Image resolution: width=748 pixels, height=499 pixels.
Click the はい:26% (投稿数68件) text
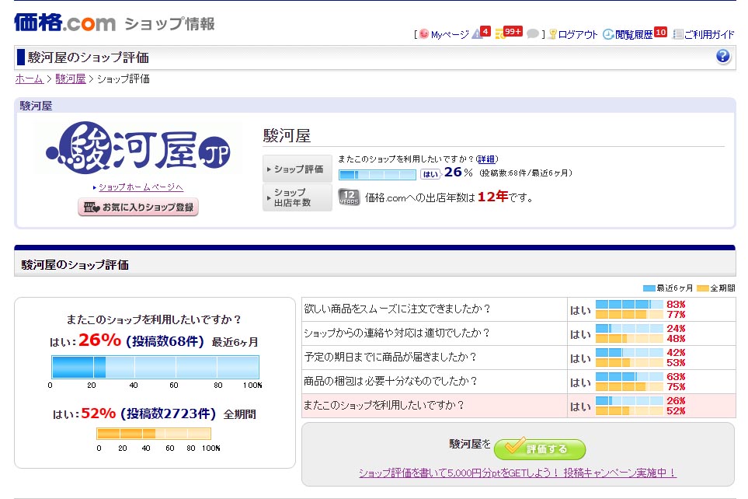pos(127,340)
